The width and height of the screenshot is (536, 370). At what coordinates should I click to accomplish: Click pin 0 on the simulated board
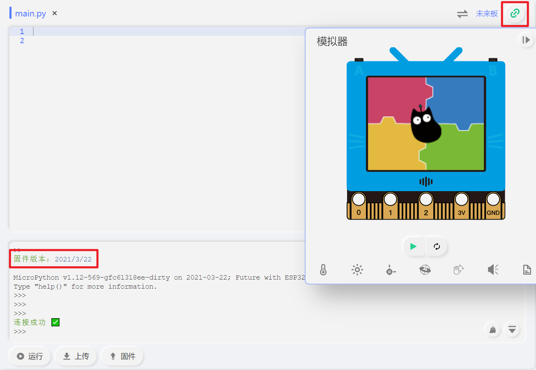359,205
